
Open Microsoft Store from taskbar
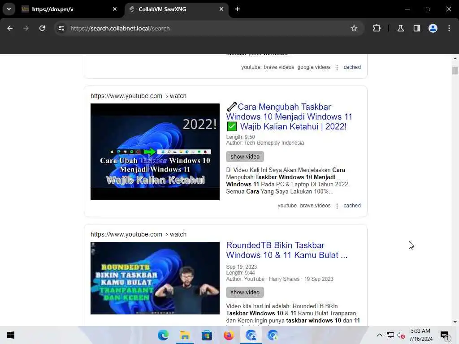click(x=207, y=335)
